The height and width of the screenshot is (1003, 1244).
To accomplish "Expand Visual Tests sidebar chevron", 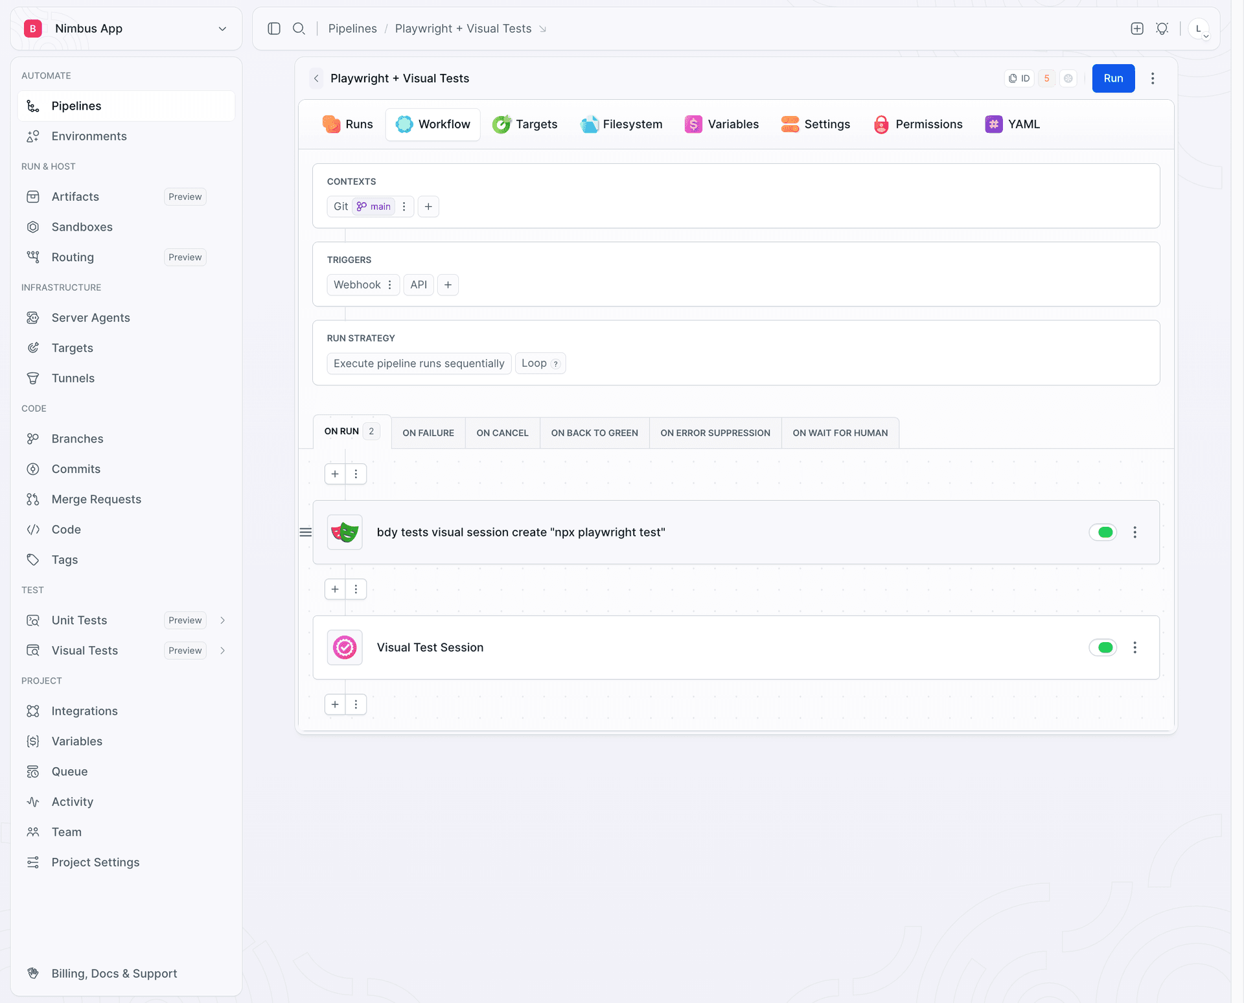I will tap(223, 651).
